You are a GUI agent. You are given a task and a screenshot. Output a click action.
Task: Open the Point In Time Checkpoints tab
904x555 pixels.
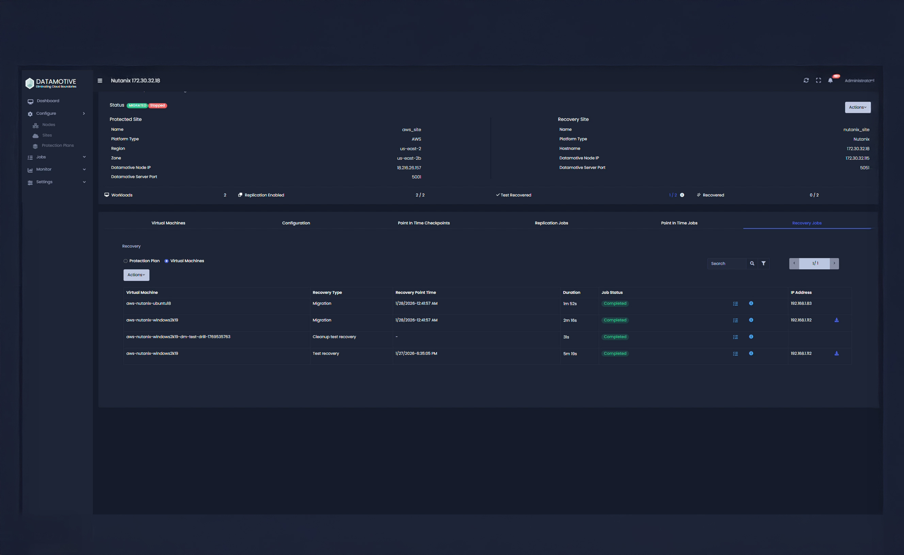point(424,223)
